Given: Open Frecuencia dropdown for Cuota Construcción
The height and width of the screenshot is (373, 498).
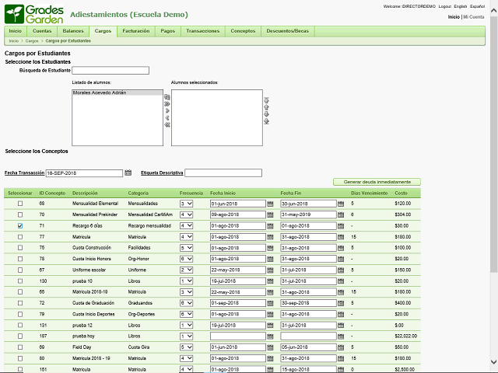Looking at the screenshot, I should (187, 248).
